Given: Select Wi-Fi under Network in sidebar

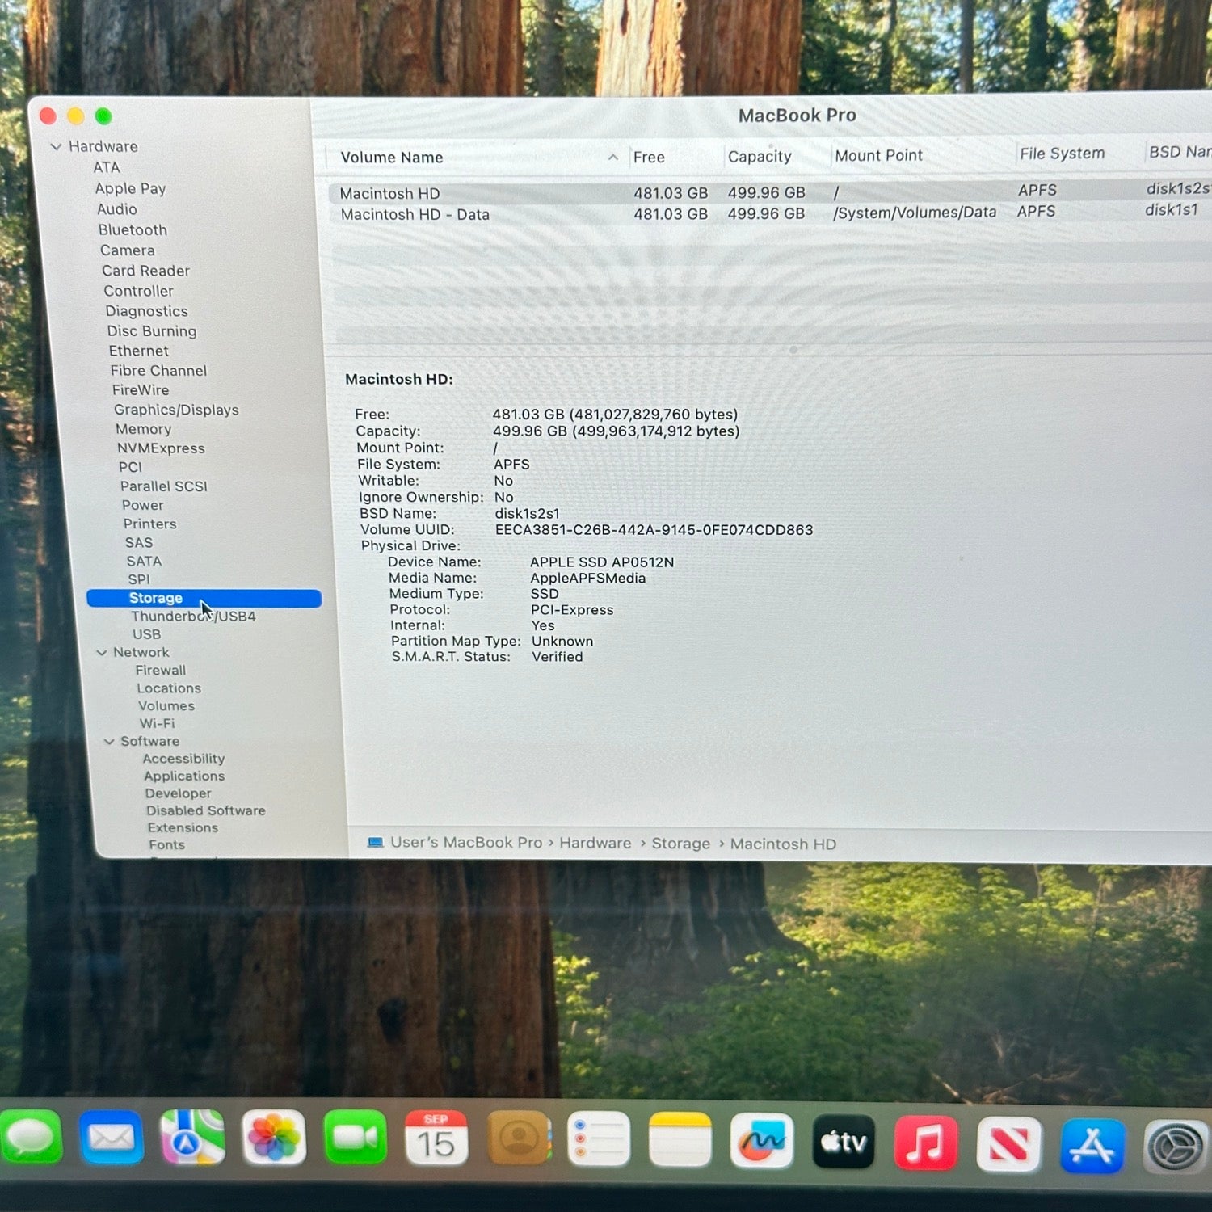Looking at the screenshot, I should 157,724.
